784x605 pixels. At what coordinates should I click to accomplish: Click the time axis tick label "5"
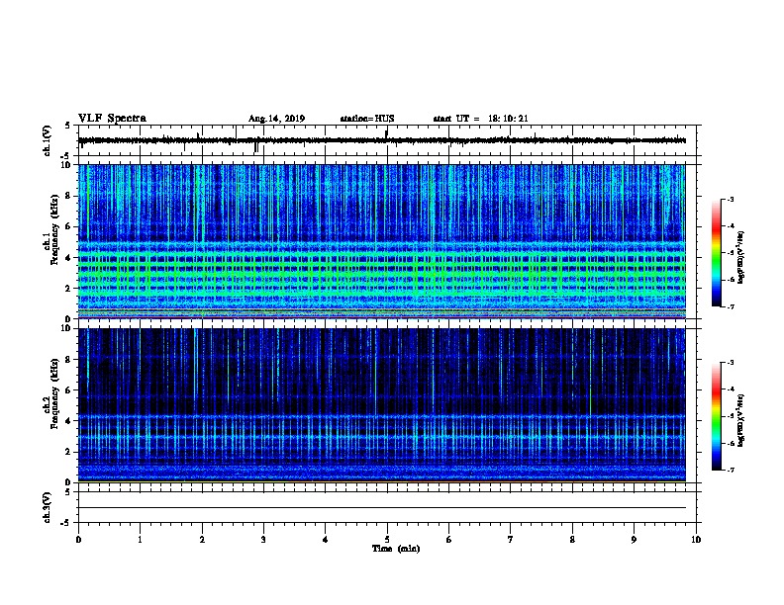pos(387,539)
